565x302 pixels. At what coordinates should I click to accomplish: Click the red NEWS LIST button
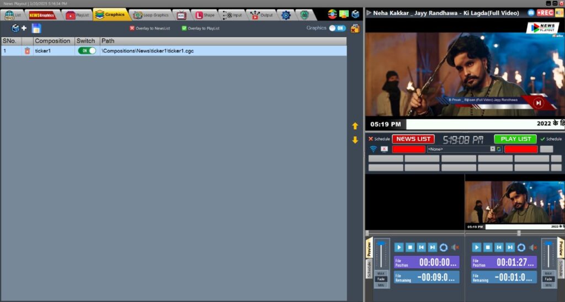pos(413,139)
